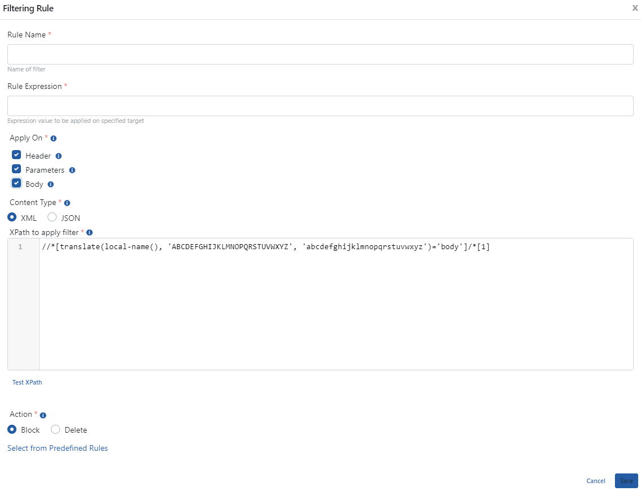Click info icon beside Body label

click(50, 184)
